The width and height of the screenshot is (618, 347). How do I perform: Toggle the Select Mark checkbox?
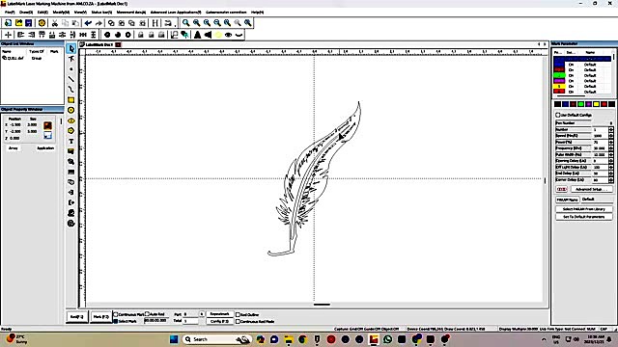(116, 321)
